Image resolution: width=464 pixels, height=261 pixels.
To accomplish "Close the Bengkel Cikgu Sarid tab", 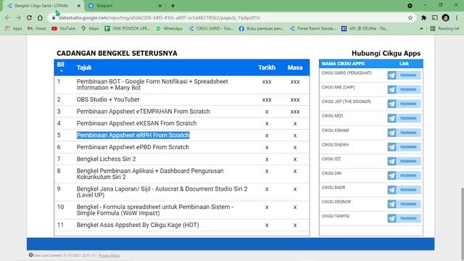I will pos(79,6).
